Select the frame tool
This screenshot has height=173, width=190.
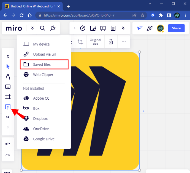coord(8,97)
